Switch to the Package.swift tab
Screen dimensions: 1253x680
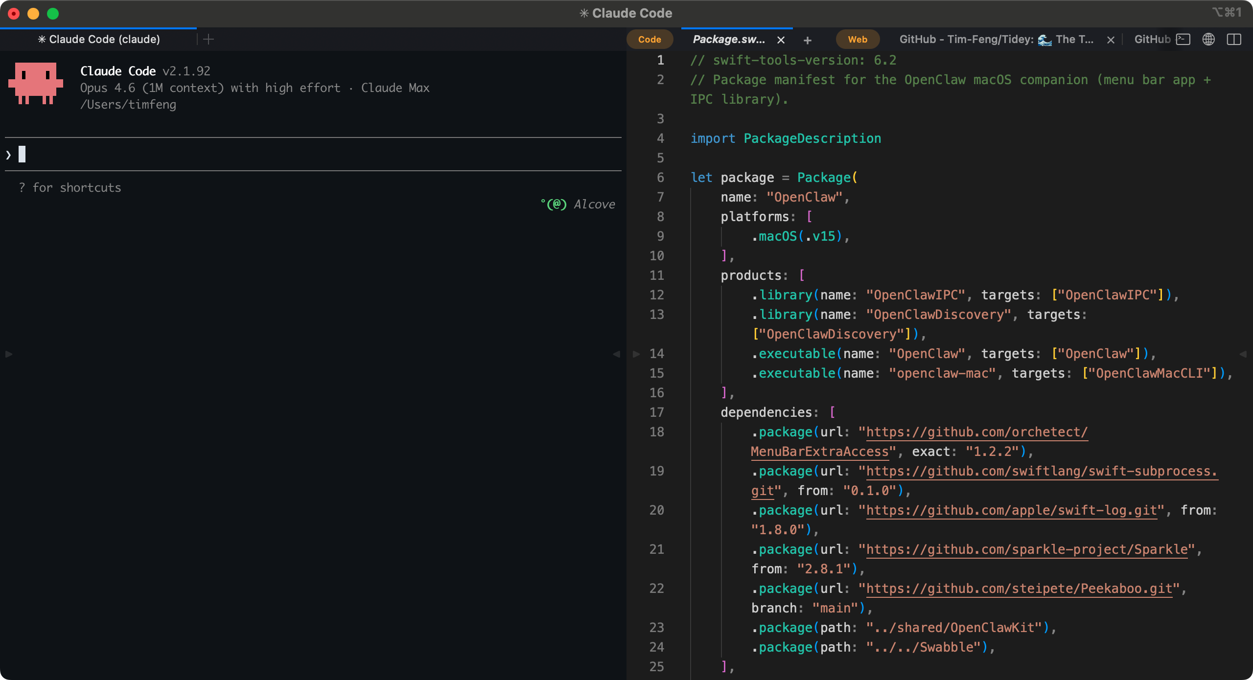coord(728,40)
